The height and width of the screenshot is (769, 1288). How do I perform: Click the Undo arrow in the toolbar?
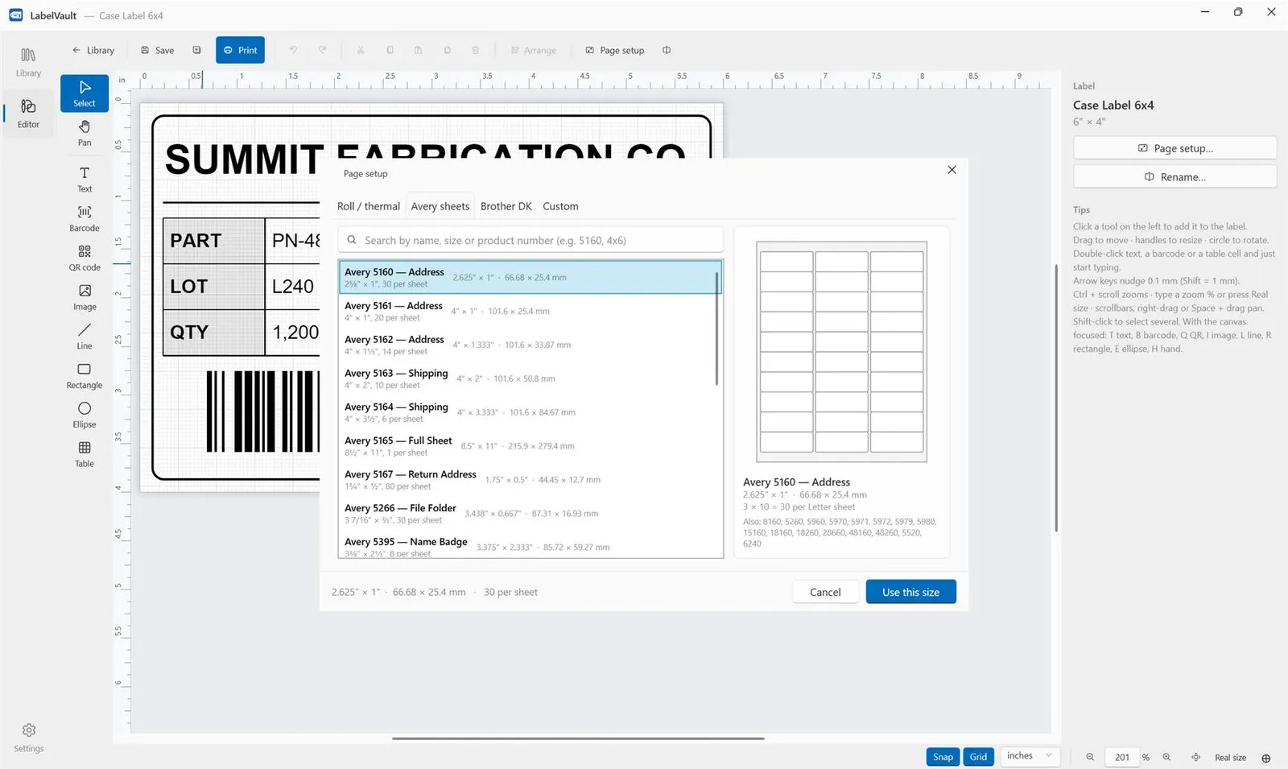pos(293,50)
